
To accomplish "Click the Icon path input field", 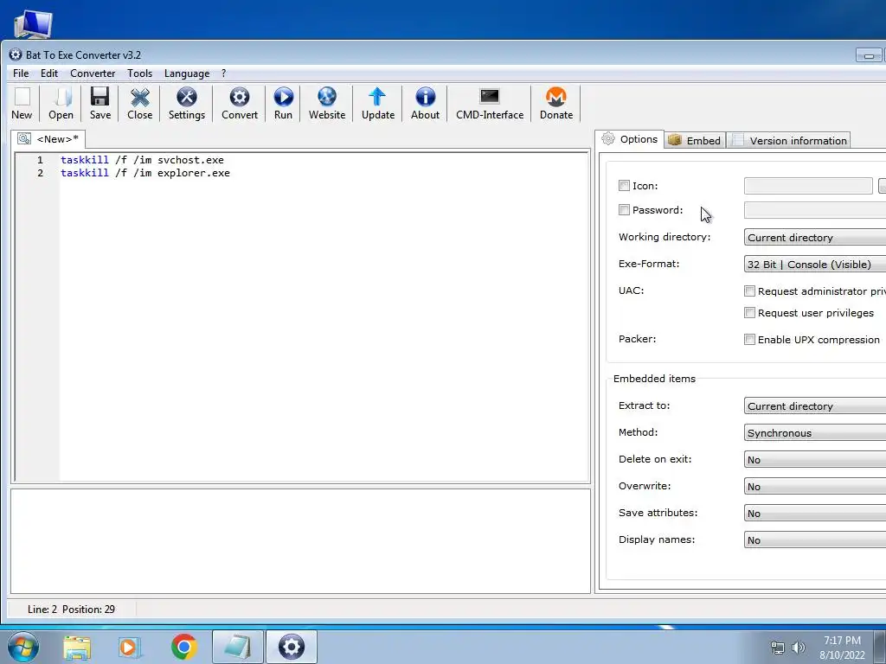I will (808, 185).
